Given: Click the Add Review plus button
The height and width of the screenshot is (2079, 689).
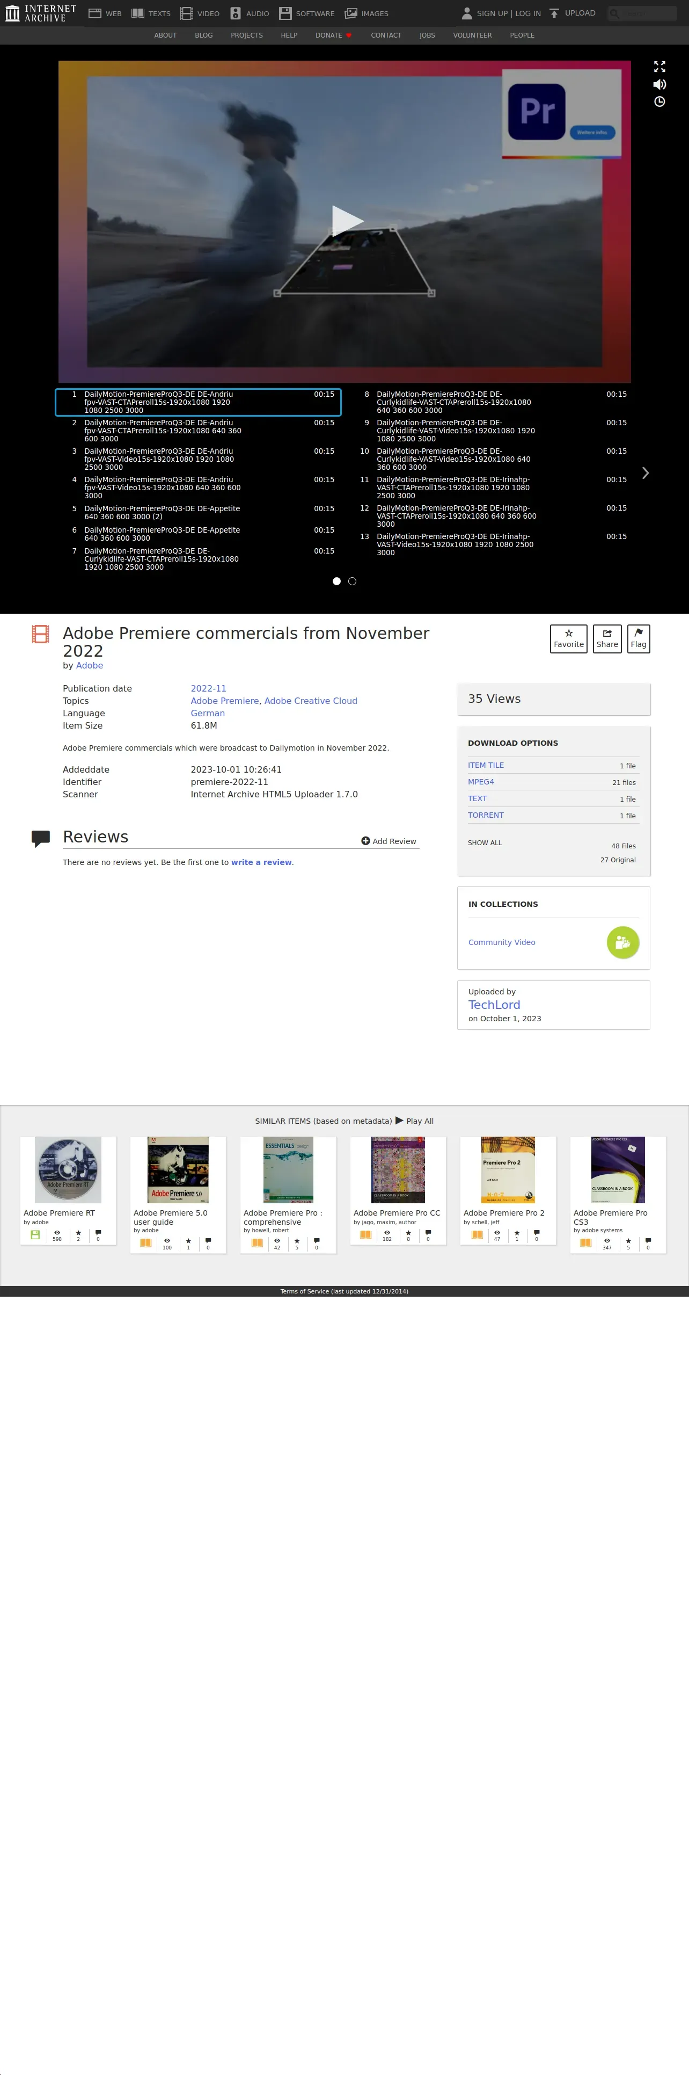Looking at the screenshot, I should pos(389,841).
